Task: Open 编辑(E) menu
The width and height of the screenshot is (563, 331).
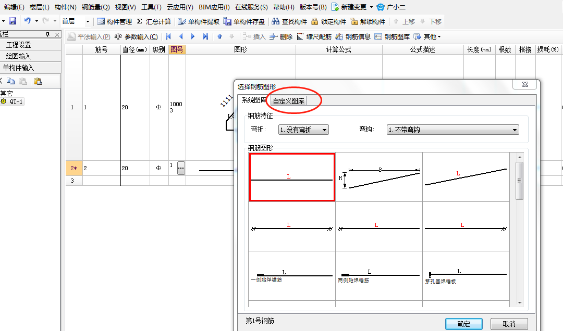Action: click(14, 7)
